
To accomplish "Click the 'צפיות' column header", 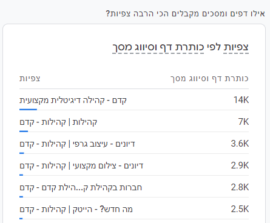I will [30, 79].
